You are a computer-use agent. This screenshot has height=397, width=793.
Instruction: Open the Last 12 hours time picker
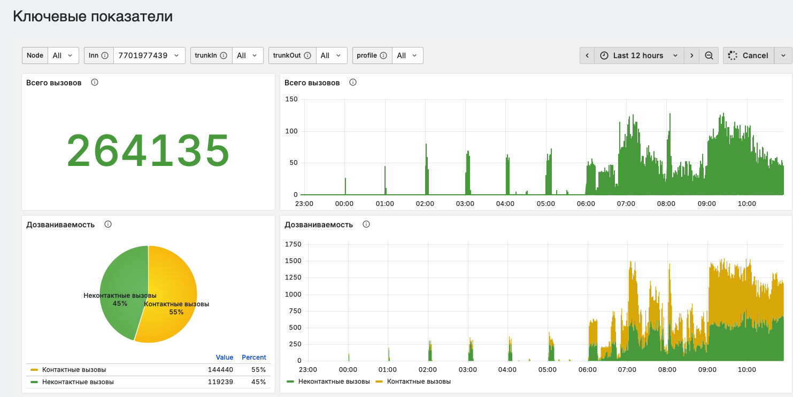(x=639, y=55)
